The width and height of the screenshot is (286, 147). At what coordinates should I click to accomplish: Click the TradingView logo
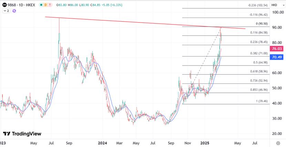point(22,134)
